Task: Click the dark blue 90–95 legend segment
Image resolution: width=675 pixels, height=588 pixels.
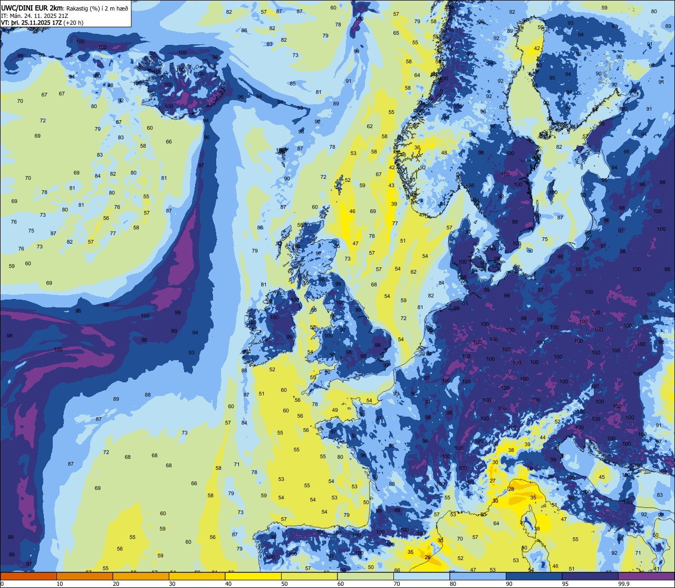Action: 534,576
